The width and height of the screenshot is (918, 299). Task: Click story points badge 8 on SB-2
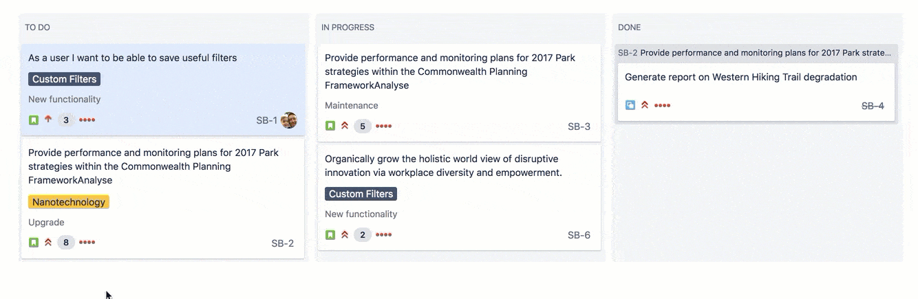(x=66, y=243)
